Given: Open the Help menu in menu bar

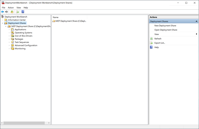Looking at the screenshot, I should [x=26, y=8].
